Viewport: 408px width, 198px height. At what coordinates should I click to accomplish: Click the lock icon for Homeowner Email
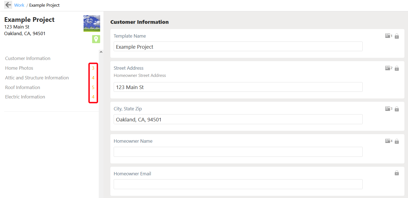point(397,173)
